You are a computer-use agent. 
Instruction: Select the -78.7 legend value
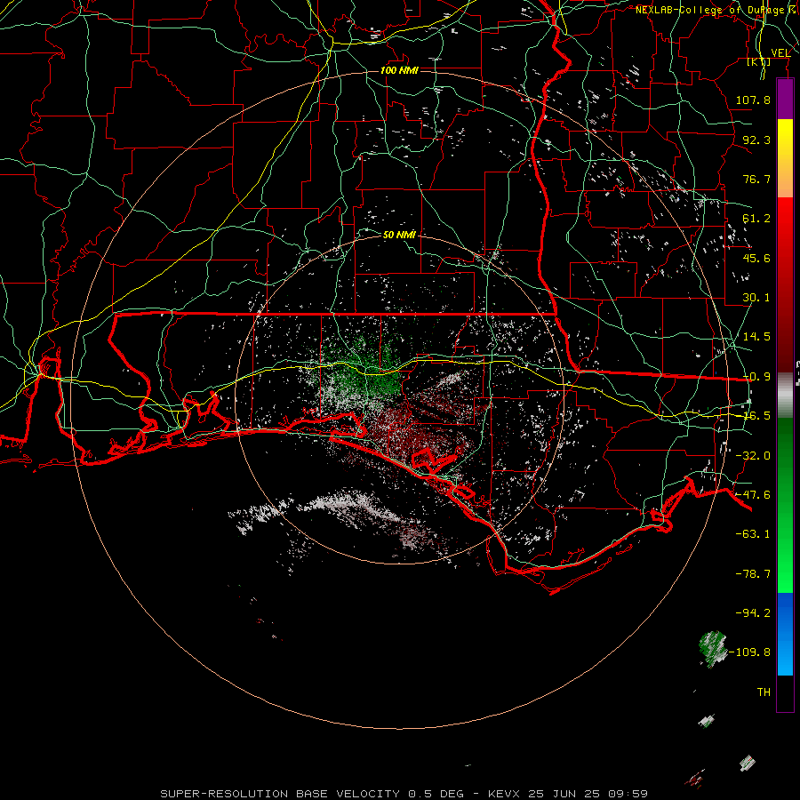(x=753, y=574)
